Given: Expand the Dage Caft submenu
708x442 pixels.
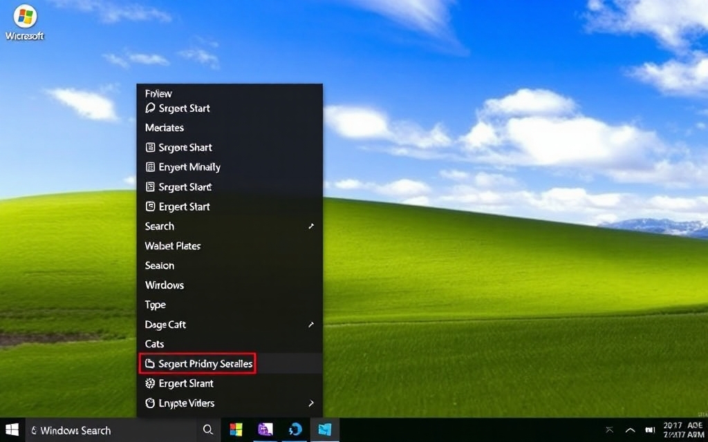Looking at the screenshot, I should click(x=230, y=325).
